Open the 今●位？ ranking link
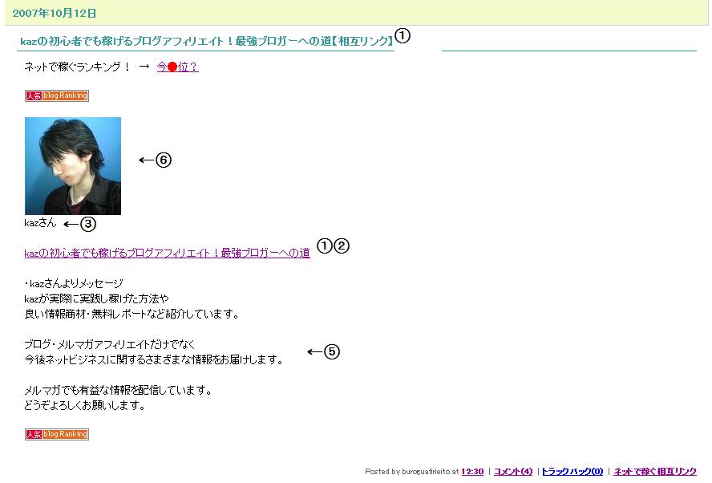 click(x=177, y=67)
